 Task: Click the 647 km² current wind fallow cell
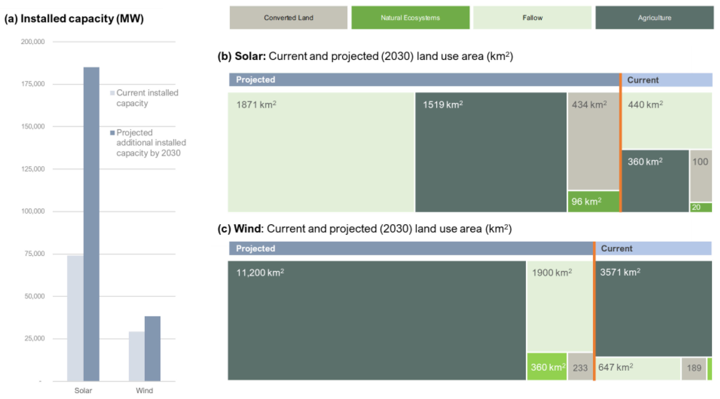[638, 369]
